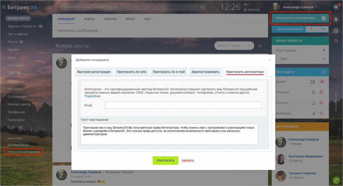Open Задачи и Проекты in left menu
The height and width of the screenshot is (186, 343).
pyautogui.click(x=22, y=26)
